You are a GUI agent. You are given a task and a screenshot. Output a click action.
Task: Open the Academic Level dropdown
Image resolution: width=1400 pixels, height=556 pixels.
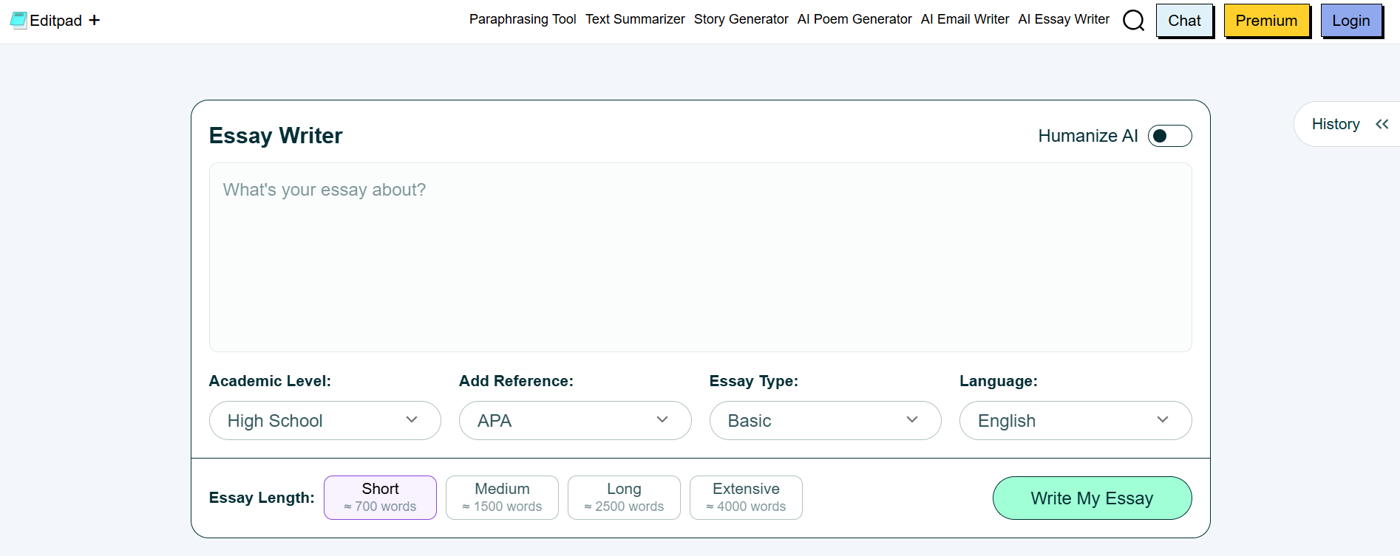point(325,420)
